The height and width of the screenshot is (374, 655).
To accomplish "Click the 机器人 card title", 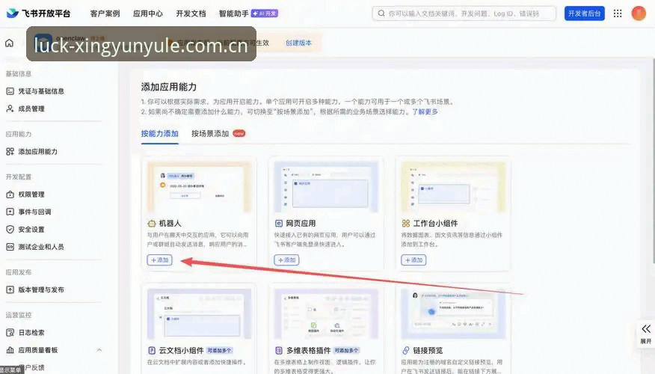I will tap(170, 224).
